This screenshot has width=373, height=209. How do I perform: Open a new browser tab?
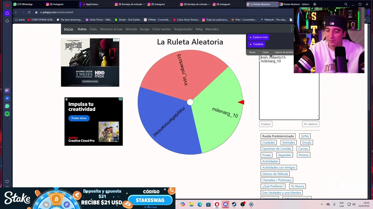click(314, 4)
